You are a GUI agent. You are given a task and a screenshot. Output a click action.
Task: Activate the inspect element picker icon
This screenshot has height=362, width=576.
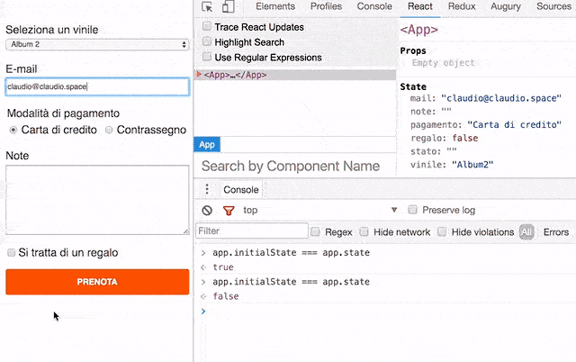207,7
